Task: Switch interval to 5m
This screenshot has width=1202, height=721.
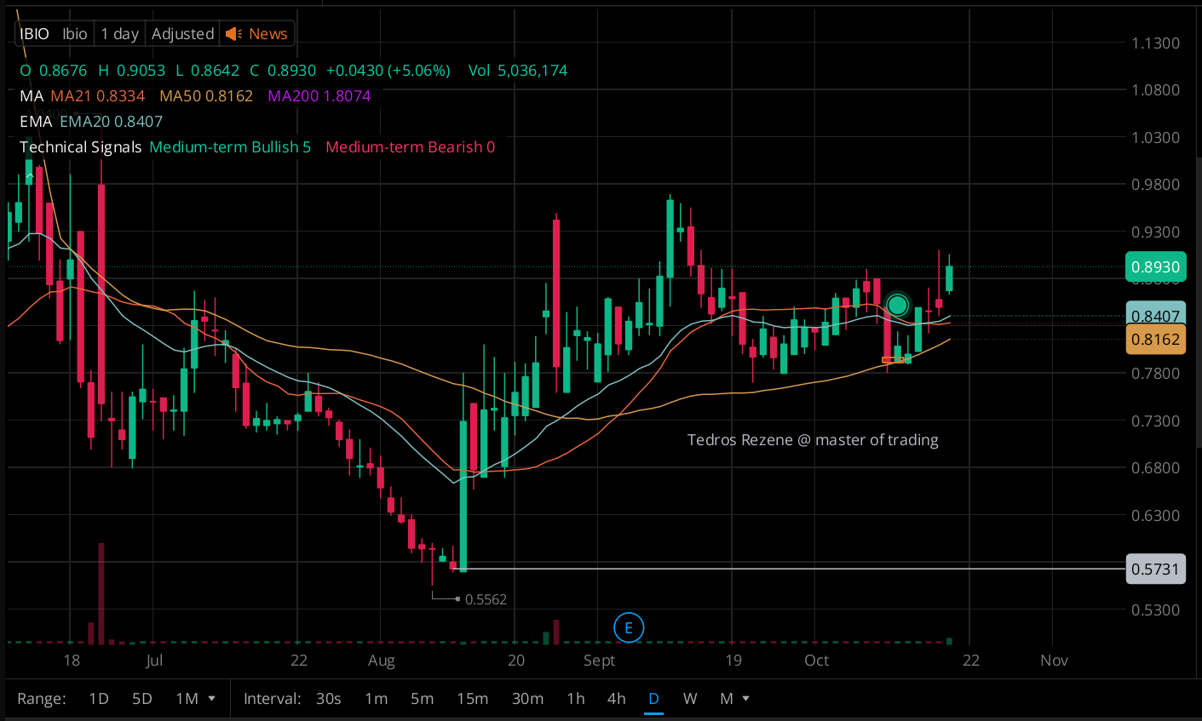Action: [423, 699]
